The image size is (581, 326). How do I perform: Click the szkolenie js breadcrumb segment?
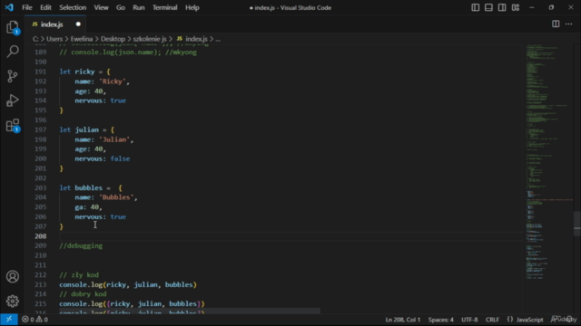click(150, 39)
